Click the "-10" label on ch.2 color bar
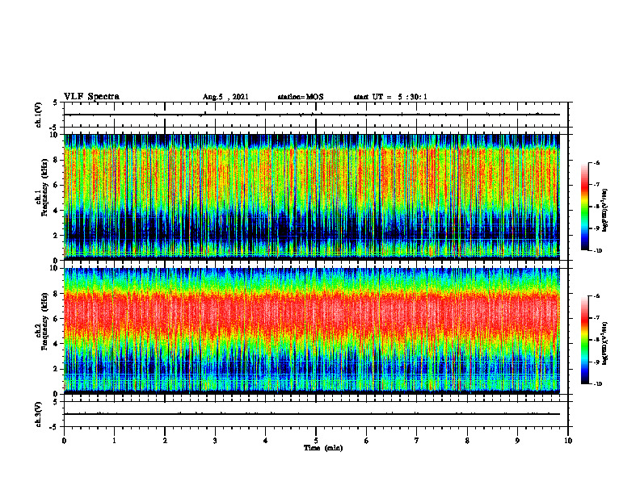This screenshot has height=494, width=640. [x=598, y=383]
